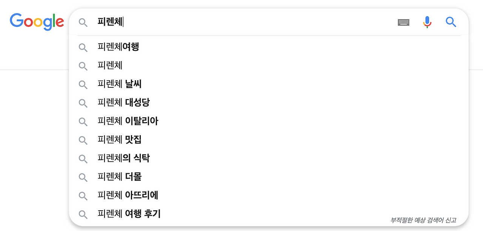Start voice search with the microphone icon
The height and width of the screenshot is (231, 483).
427,22
